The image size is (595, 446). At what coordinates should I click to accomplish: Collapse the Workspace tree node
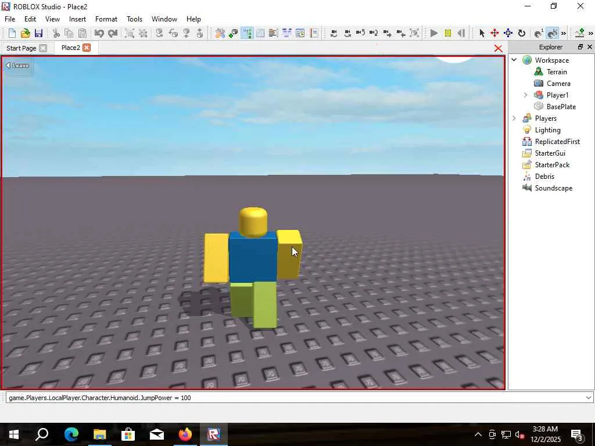click(514, 60)
